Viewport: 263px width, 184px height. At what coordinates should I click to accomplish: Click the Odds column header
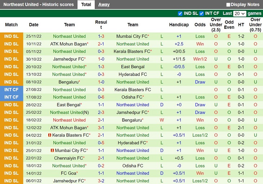(200, 25)
